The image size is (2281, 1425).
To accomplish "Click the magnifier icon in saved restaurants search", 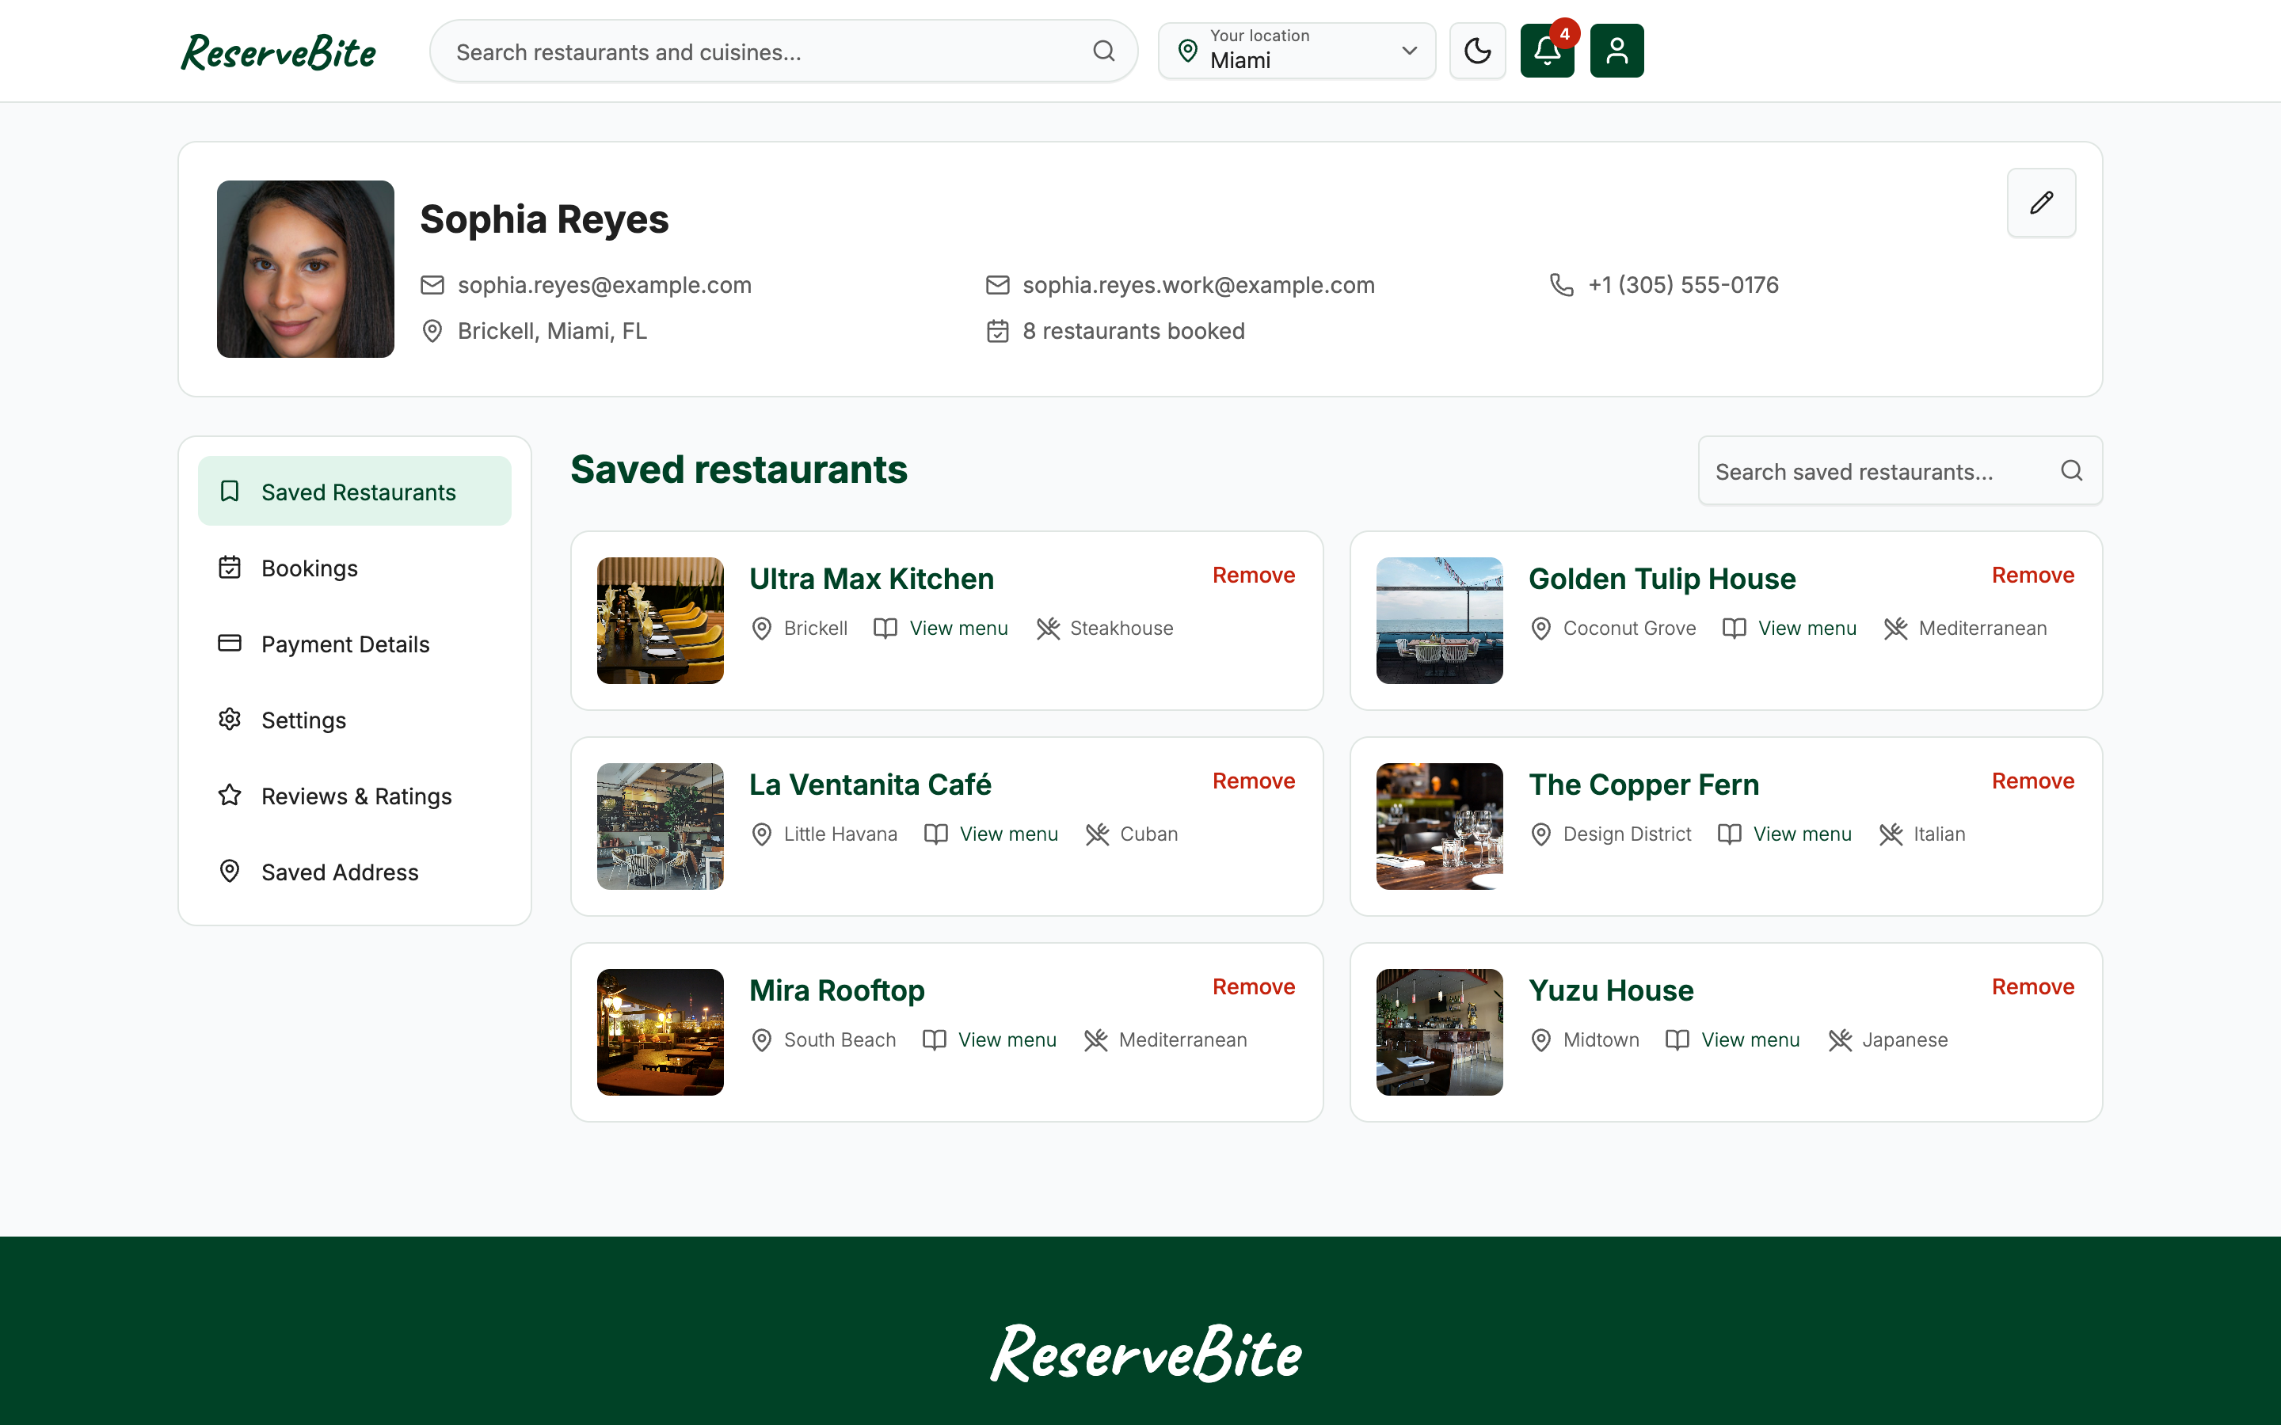I will (2071, 470).
